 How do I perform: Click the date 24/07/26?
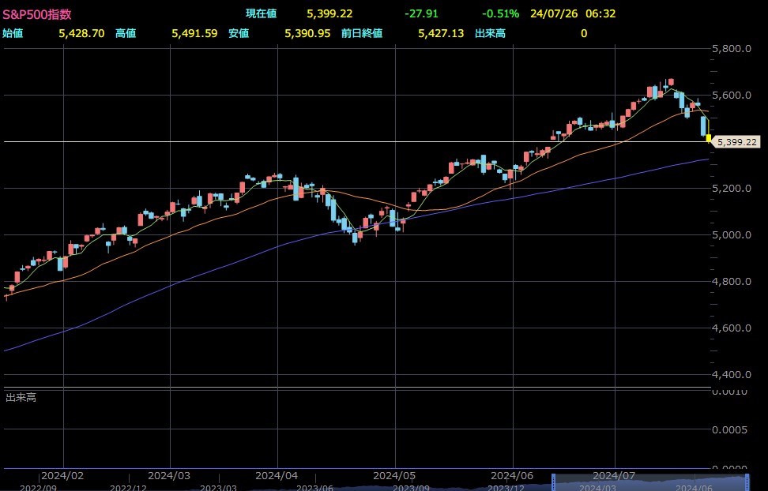pos(554,13)
